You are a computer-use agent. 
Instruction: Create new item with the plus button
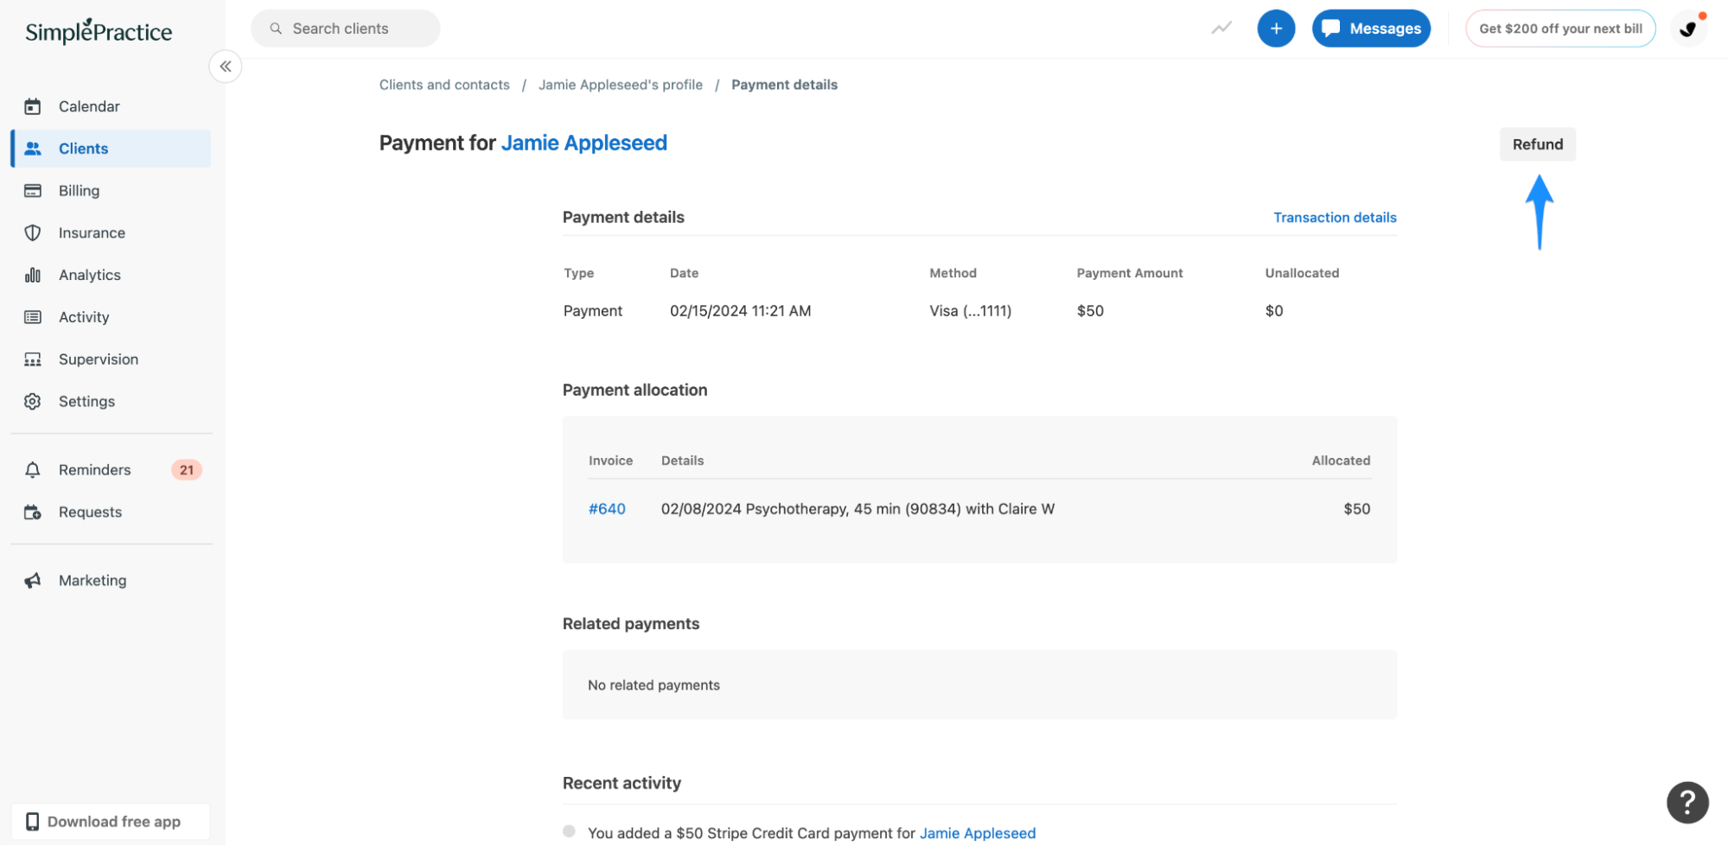click(1276, 28)
